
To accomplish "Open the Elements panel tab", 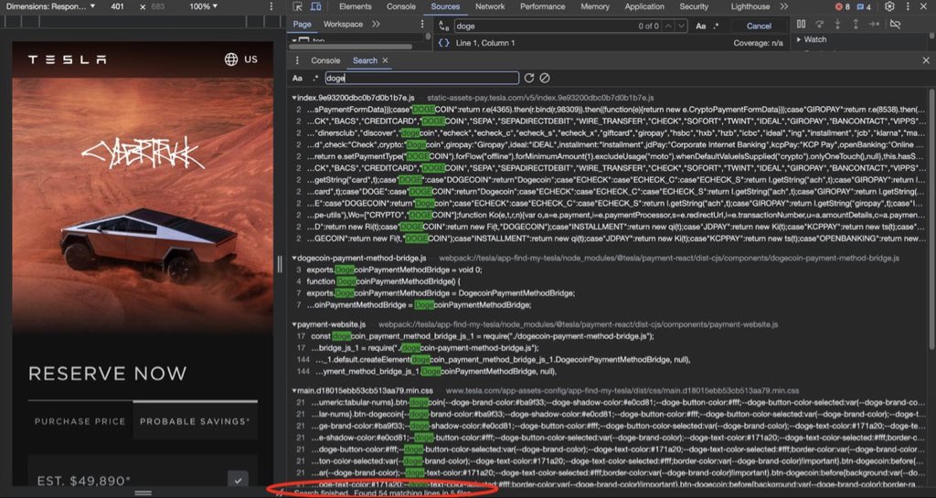I will (x=356, y=6).
